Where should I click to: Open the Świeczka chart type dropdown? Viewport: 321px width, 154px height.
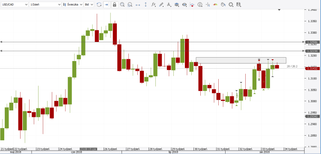coord(73,4)
